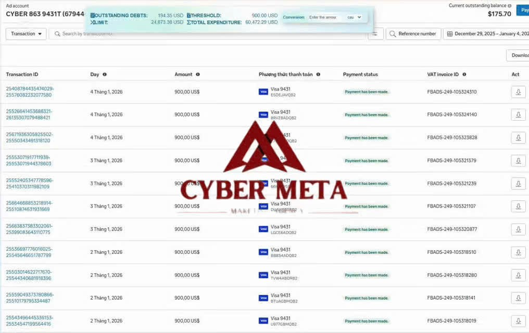Click the Phương thức thanh toán info icon
Image resolution: width=529 pixels, height=333 pixels.
318,74
